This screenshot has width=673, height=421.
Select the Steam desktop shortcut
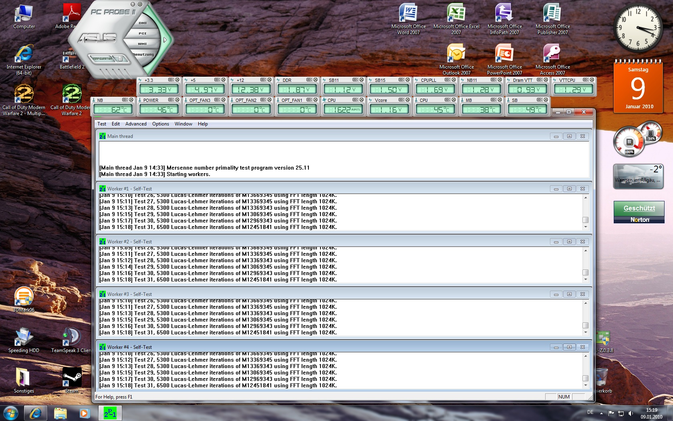(72, 381)
